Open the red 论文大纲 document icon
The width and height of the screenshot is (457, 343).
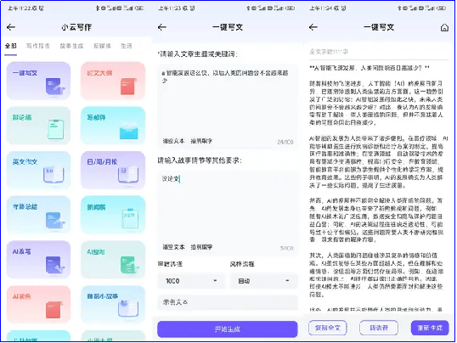128,87
